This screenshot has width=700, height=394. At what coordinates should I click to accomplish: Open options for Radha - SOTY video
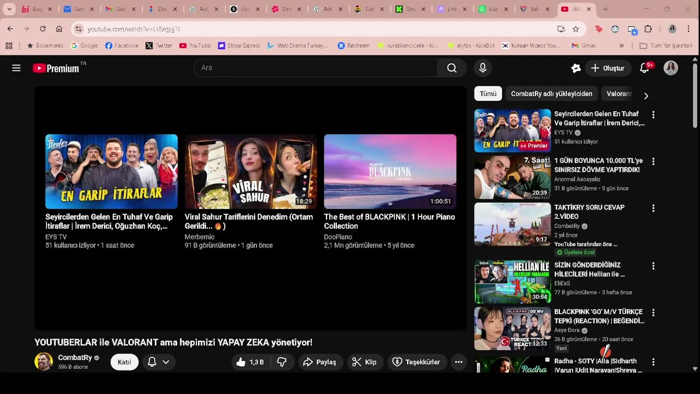click(x=653, y=362)
